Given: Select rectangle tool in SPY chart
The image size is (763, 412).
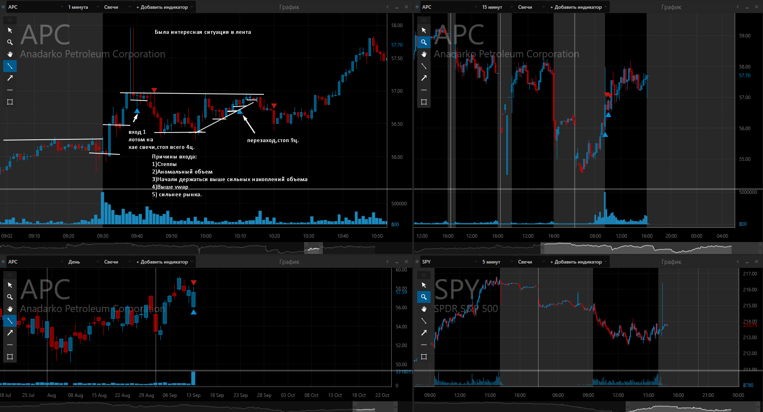Looking at the screenshot, I should pyautogui.click(x=424, y=357).
